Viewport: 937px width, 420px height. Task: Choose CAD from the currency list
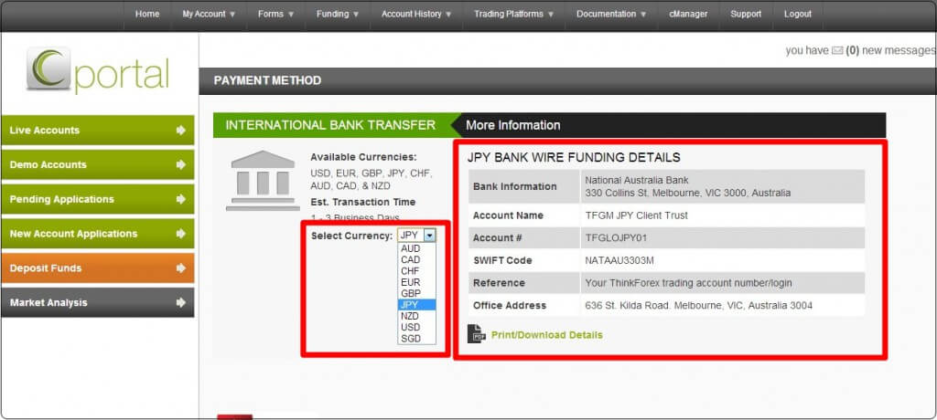coord(417,260)
